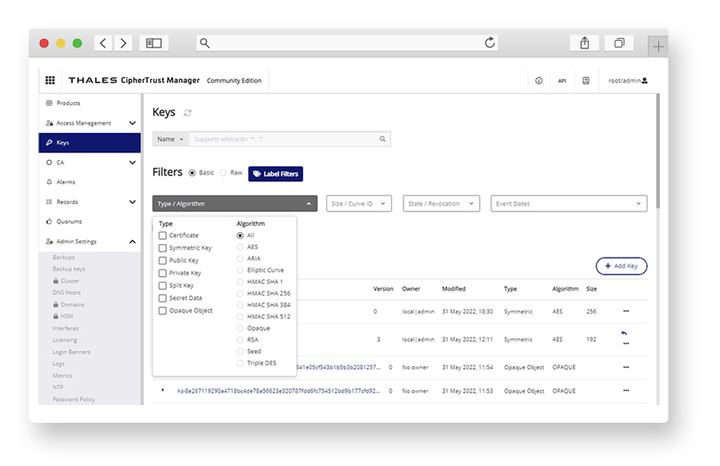Image resolution: width=720 pixels, height=466 pixels.
Task: Open actions menu for AES 256 key
Action: coord(626,311)
